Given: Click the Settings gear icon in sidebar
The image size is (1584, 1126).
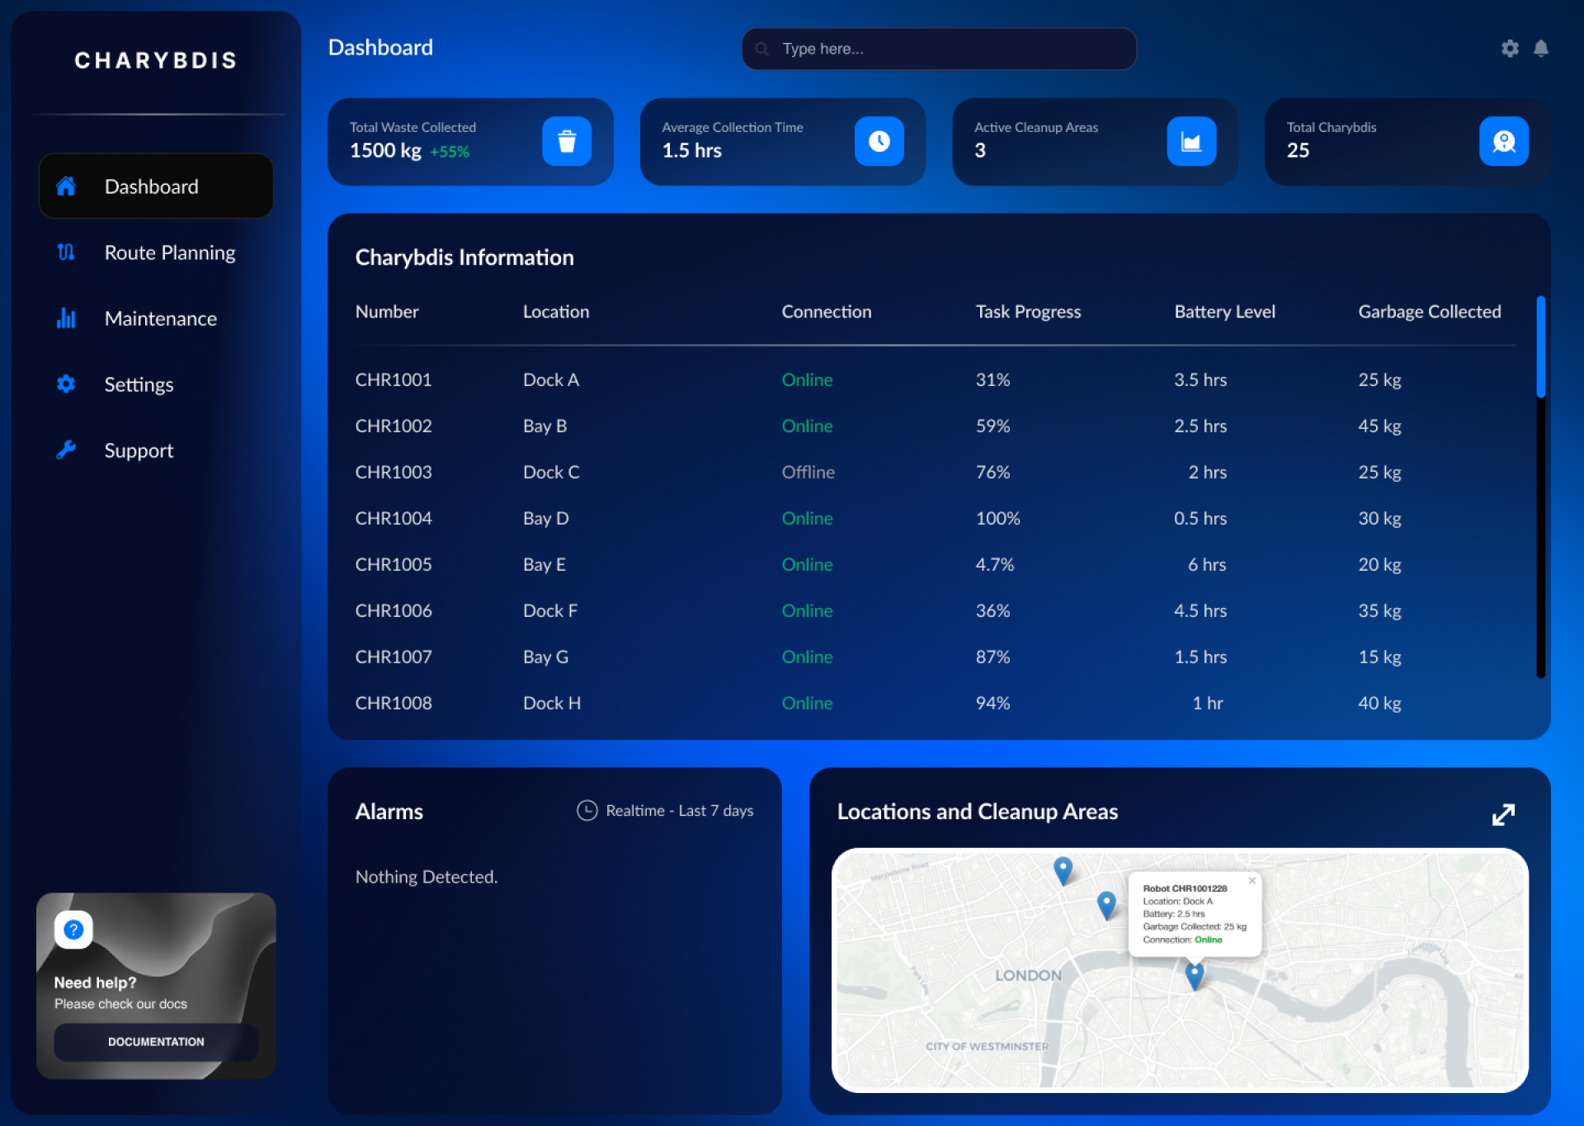Looking at the screenshot, I should pos(66,384).
